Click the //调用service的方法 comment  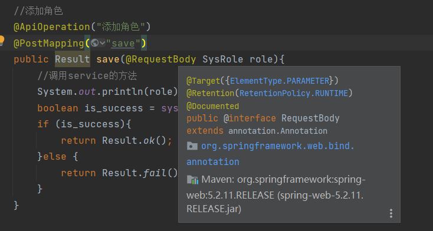click(x=87, y=75)
